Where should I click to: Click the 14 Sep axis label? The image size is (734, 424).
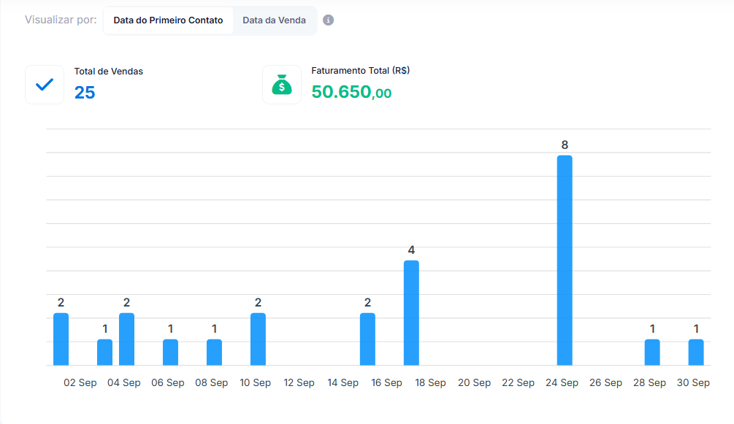click(x=343, y=382)
